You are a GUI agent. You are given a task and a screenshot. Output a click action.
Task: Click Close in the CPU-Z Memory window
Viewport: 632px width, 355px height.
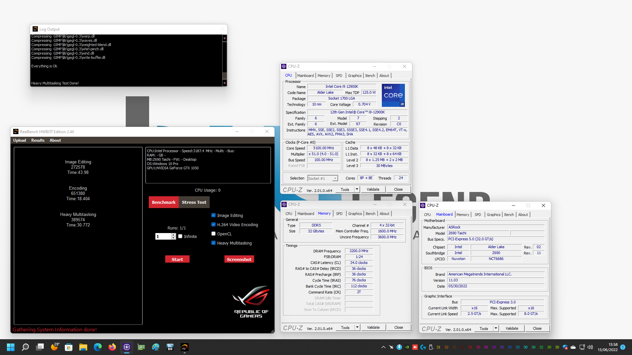pyautogui.click(x=399, y=327)
